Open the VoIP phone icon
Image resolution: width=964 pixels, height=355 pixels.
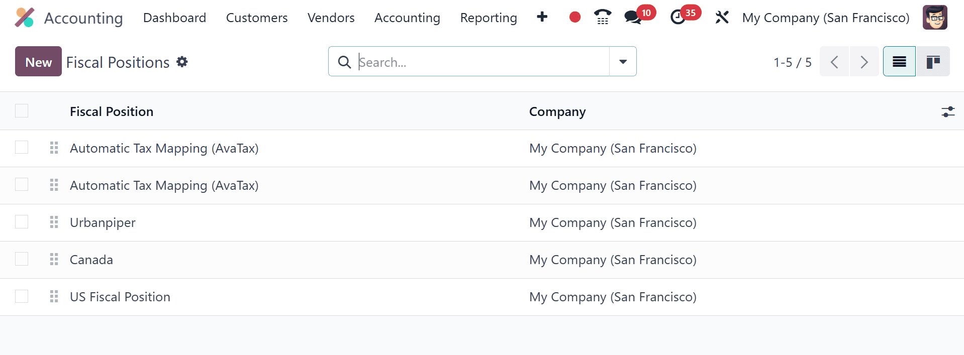pyautogui.click(x=603, y=18)
